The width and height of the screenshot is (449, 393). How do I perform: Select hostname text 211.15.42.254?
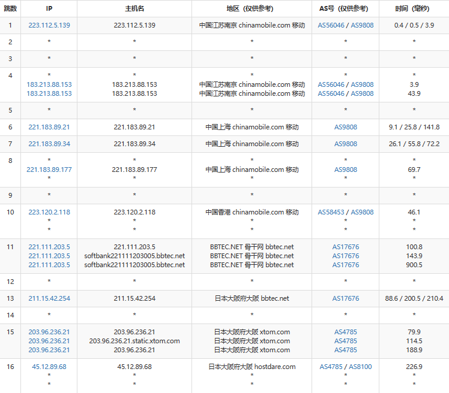pos(134,298)
